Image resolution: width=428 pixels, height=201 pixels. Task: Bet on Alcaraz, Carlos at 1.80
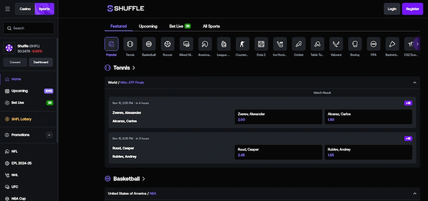[x=369, y=117]
